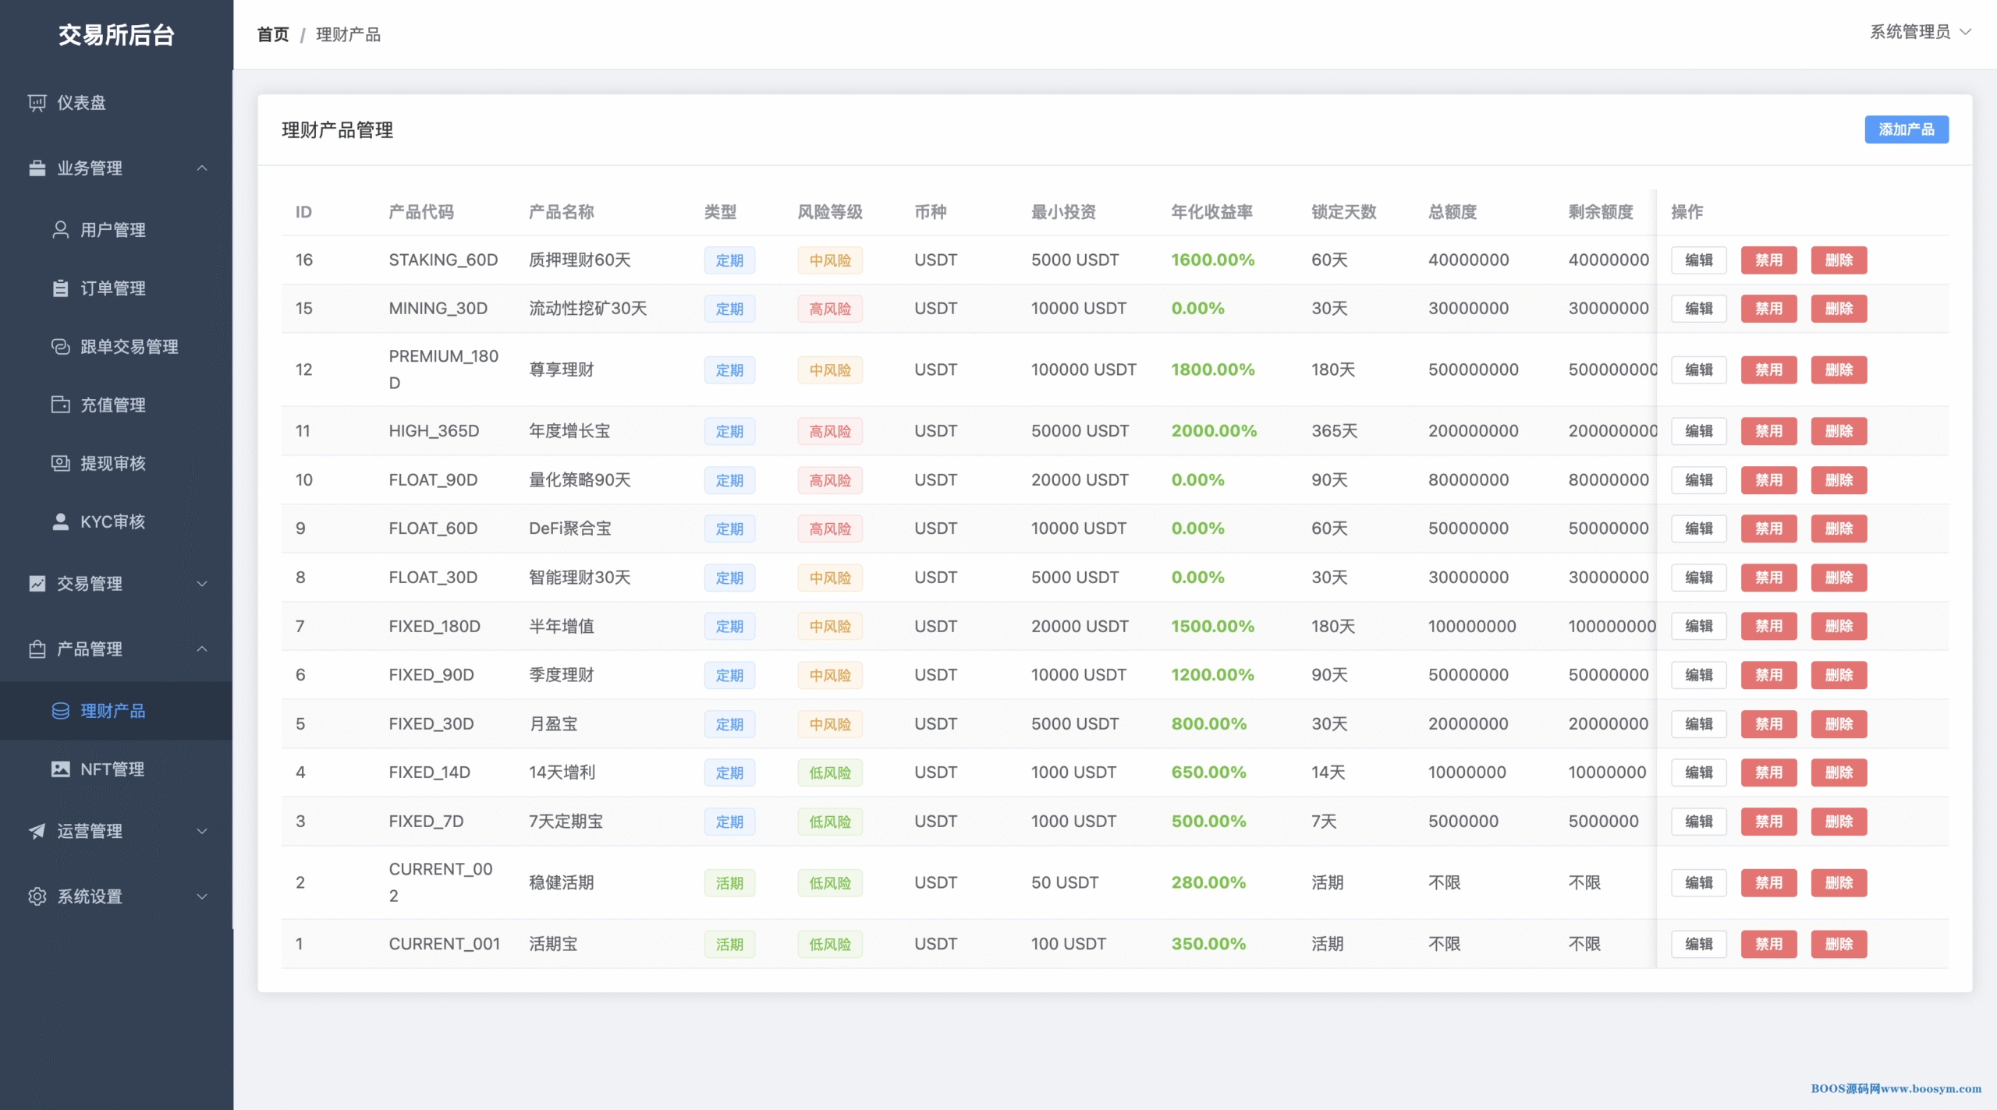This screenshot has width=1997, height=1110.
Task: Click the copy trading management icon
Action: [x=60, y=347]
